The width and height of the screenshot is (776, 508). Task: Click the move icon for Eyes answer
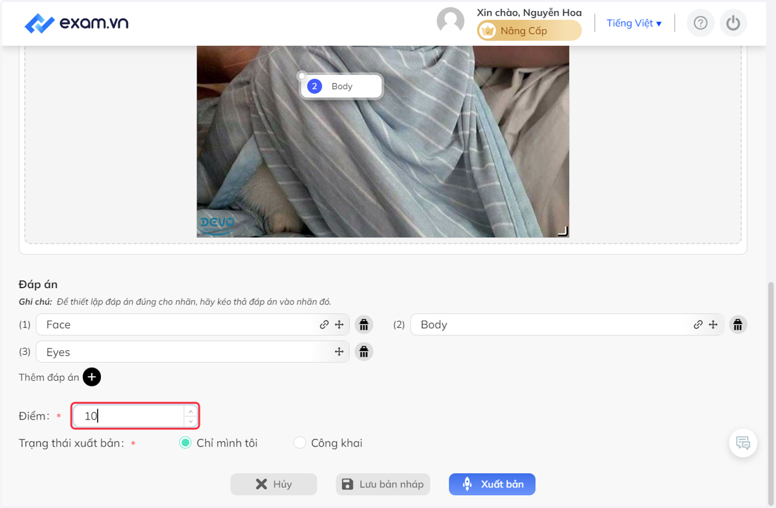339,352
